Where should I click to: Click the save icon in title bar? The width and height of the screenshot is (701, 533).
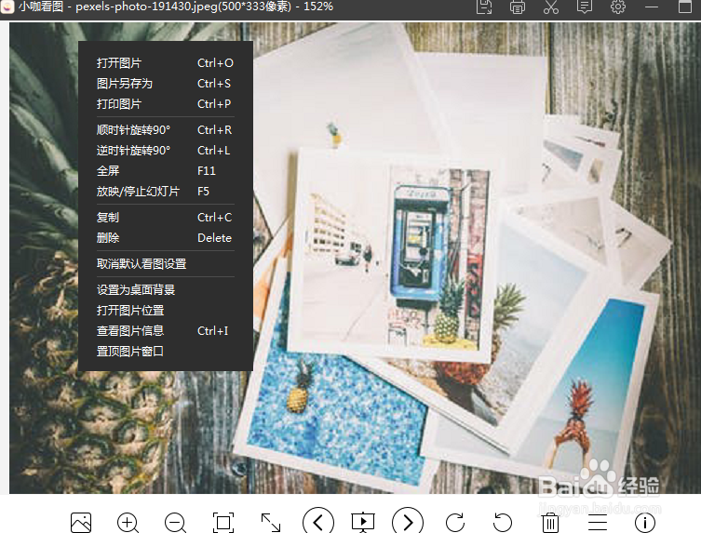point(484,7)
